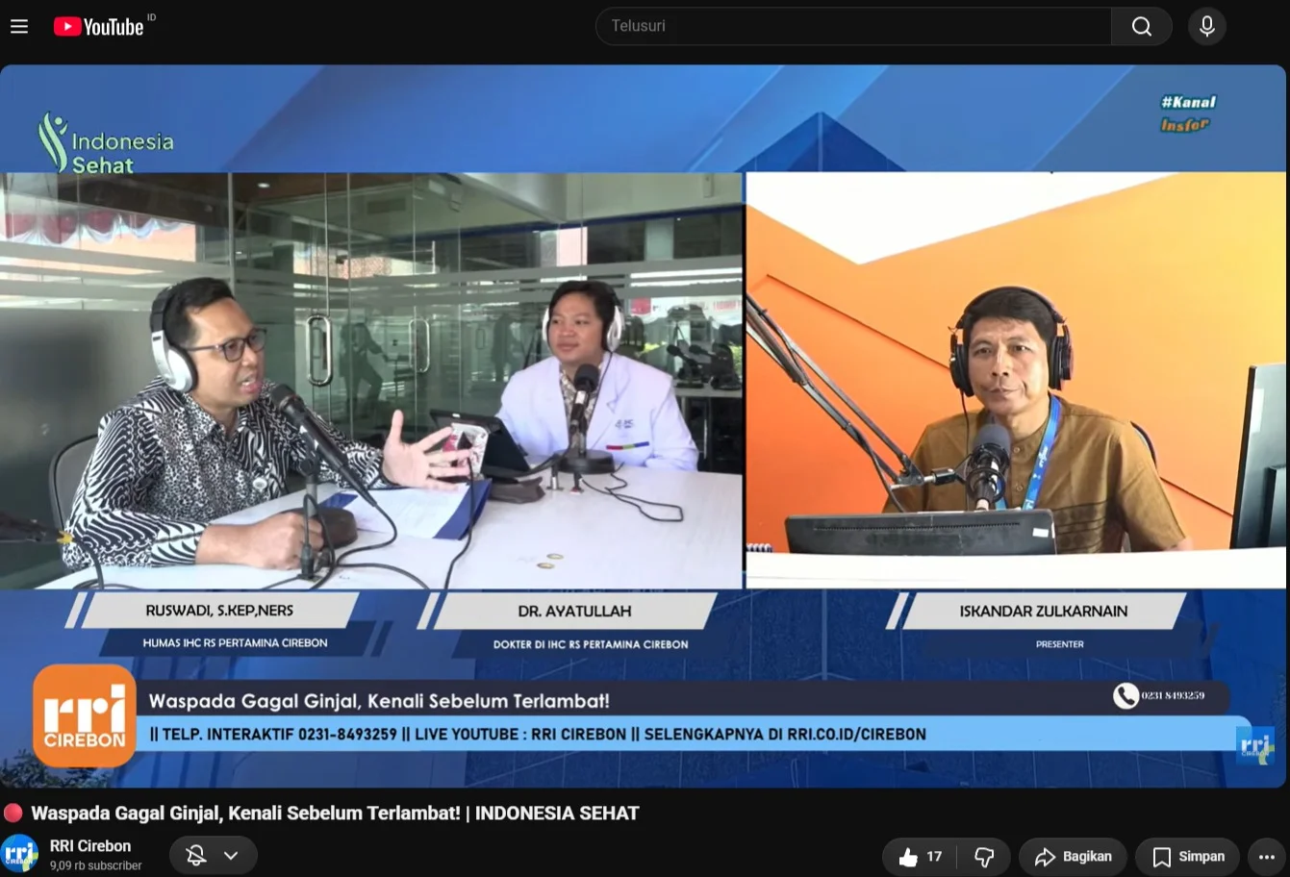
Task: Click the "#Kanal" hashtag graphic in the video
Action: click(1188, 102)
